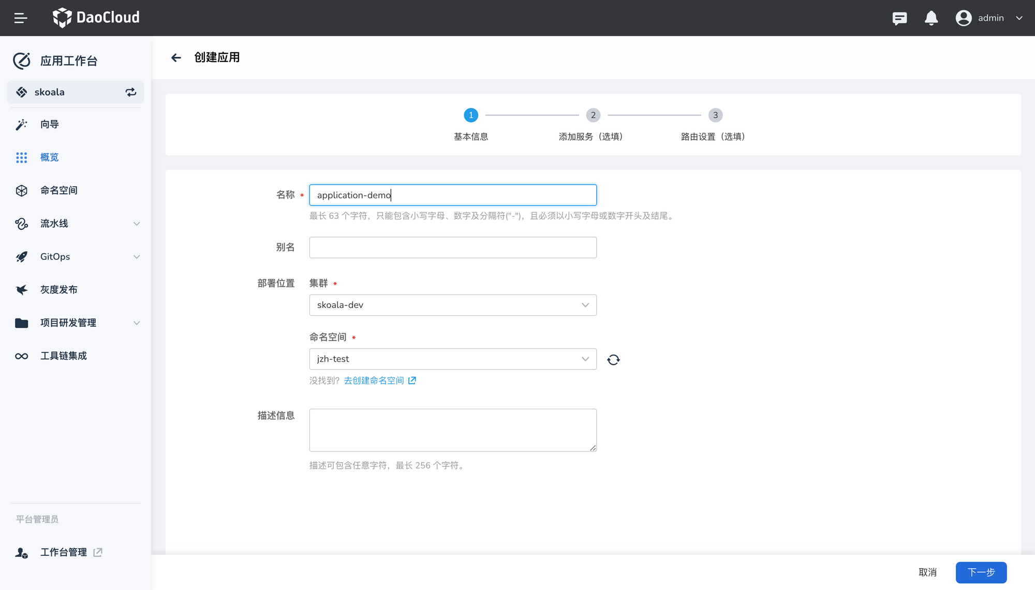The image size is (1035, 590).
Task: Follow the 去创建命名空间 link
Action: (374, 380)
